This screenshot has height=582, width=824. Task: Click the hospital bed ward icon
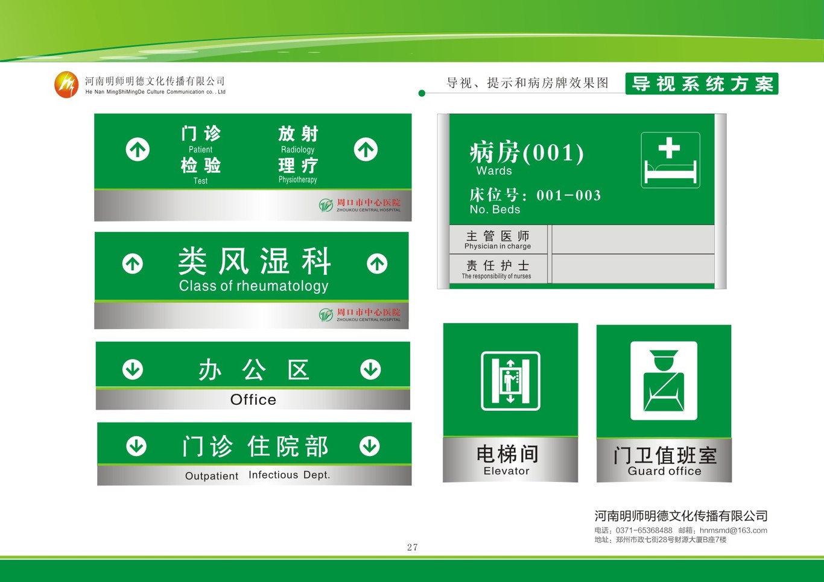click(x=670, y=160)
